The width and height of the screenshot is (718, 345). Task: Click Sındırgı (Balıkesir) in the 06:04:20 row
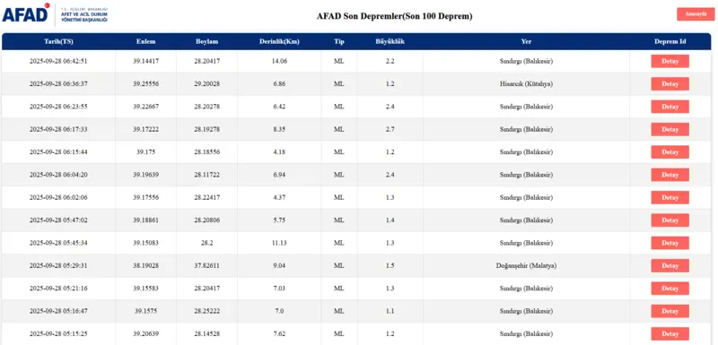pyautogui.click(x=526, y=175)
